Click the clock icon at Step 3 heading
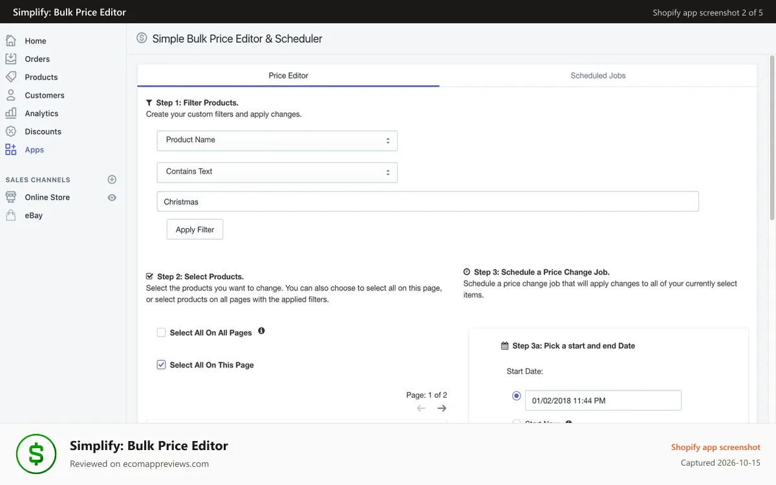The image size is (776, 485). (x=467, y=272)
